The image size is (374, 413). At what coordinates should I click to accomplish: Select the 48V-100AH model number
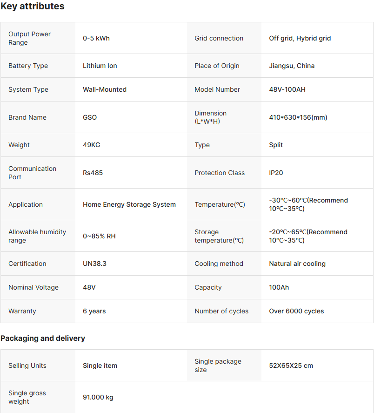coord(287,89)
